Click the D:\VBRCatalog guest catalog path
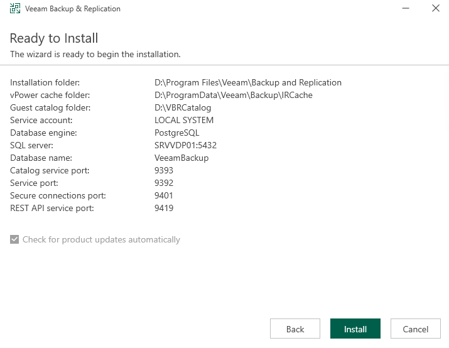The height and width of the screenshot is (348, 449). point(183,108)
